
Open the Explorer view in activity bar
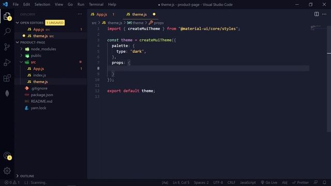coord(7,16)
